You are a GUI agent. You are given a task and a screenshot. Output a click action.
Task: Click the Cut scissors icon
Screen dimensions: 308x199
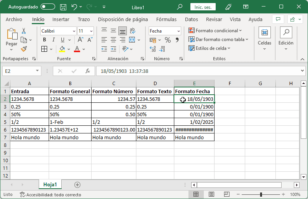click(24, 31)
